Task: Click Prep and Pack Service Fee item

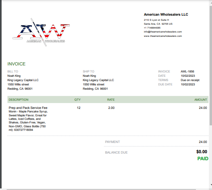Action: tap(28, 108)
